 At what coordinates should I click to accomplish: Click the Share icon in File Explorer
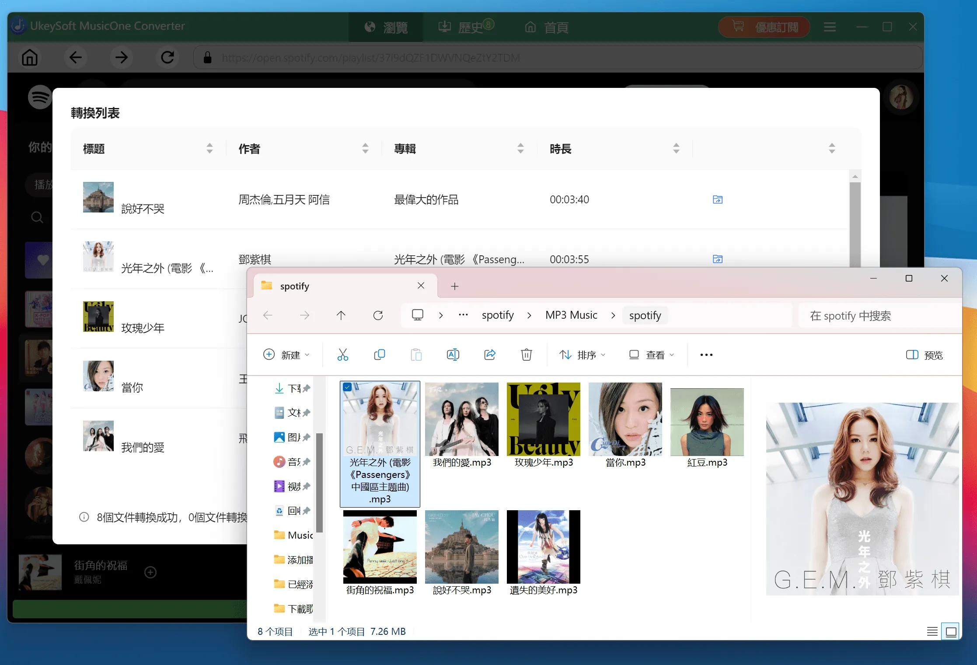(490, 355)
